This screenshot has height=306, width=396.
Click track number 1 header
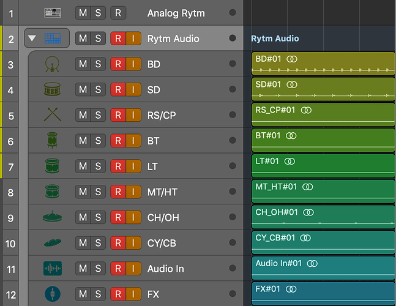(10, 13)
